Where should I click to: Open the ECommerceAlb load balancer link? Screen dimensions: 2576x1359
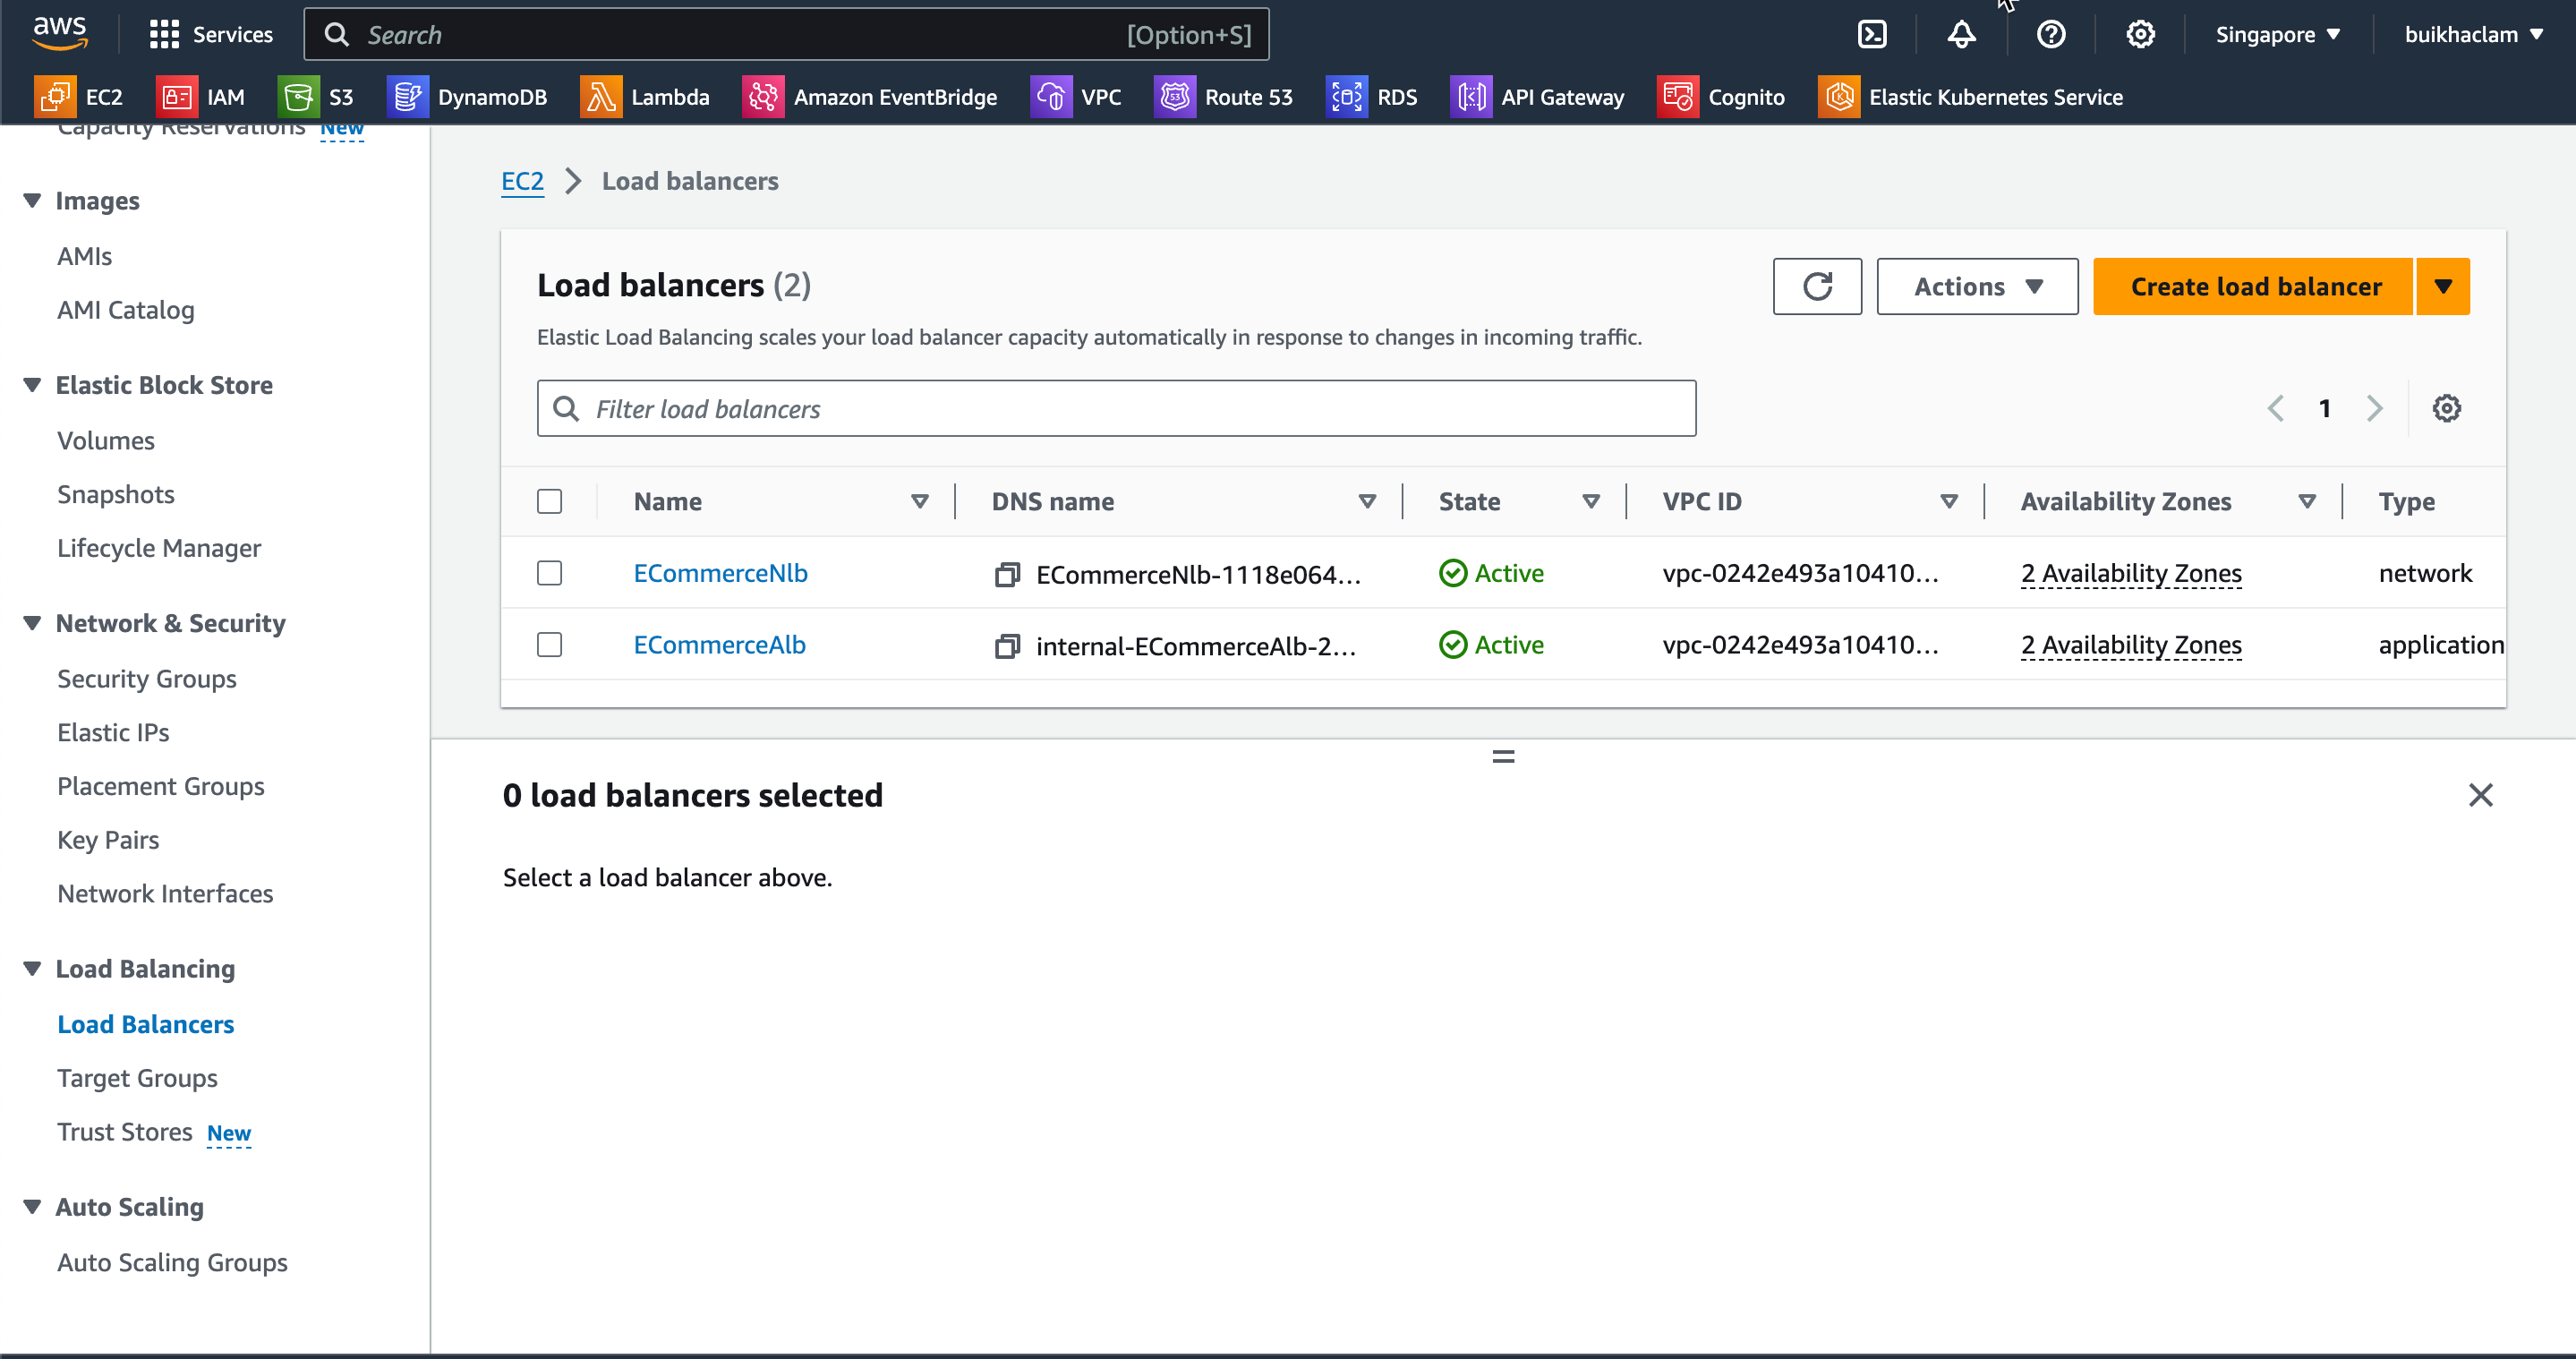click(x=719, y=645)
